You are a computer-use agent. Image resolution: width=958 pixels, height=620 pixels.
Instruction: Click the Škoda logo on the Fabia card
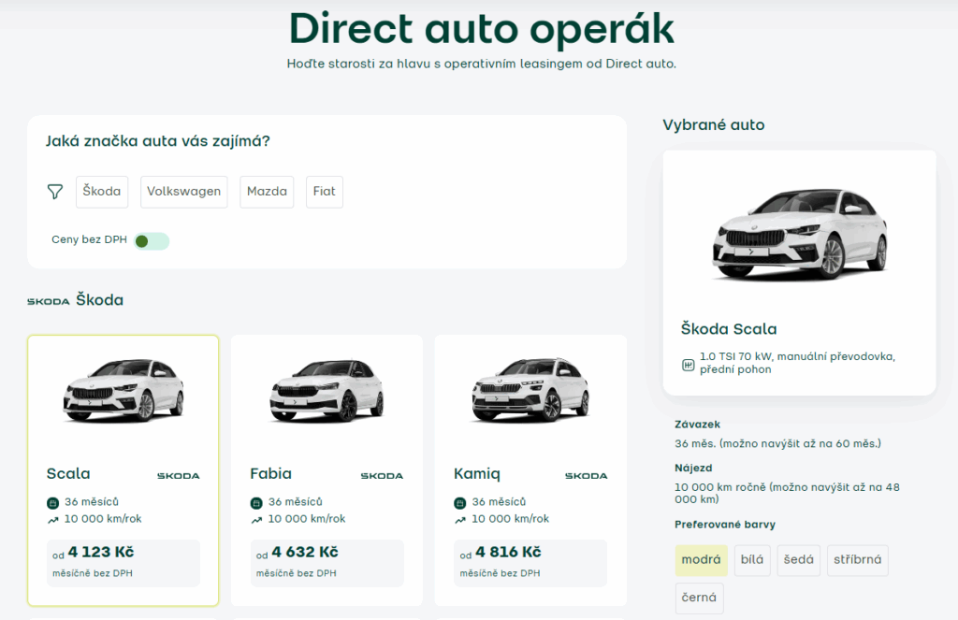click(x=382, y=475)
